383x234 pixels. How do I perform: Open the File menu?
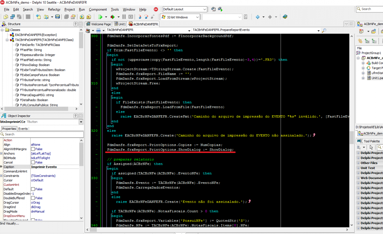point(7,9)
